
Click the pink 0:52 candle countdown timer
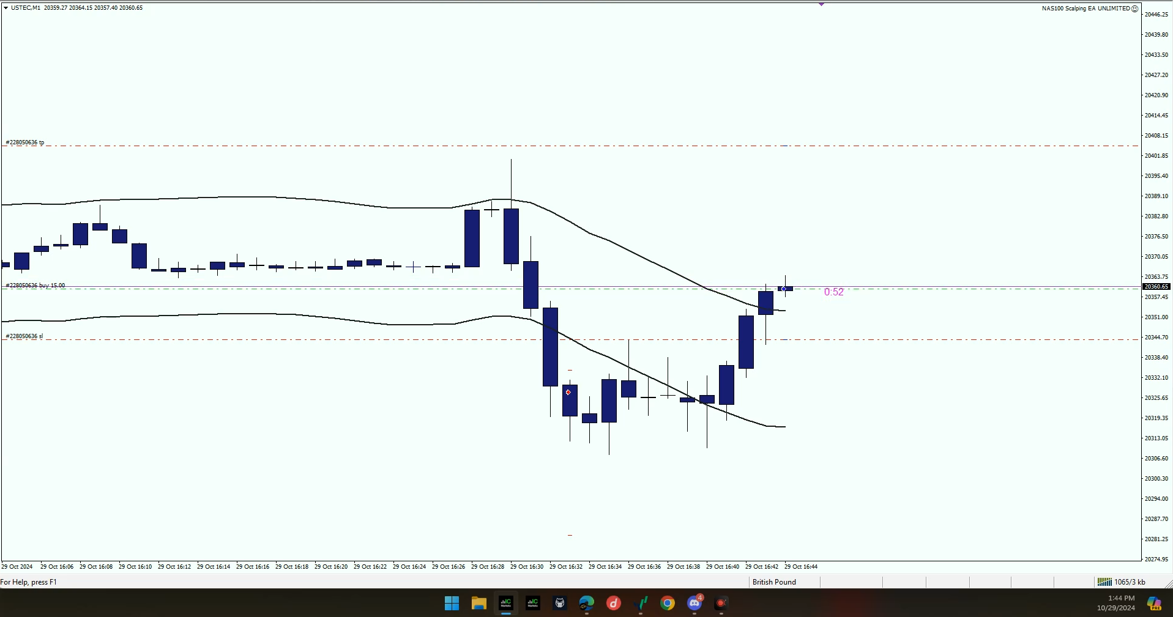coord(834,292)
